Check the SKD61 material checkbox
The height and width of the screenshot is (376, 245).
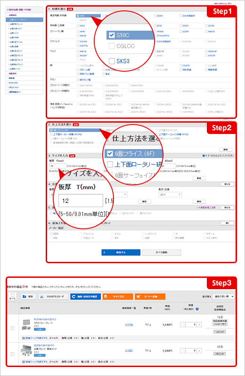pyautogui.click(x=180, y=25)
